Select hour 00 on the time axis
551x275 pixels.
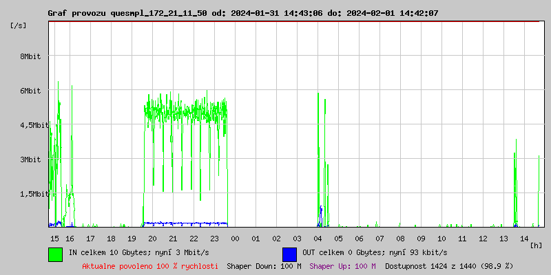point(235,238)
